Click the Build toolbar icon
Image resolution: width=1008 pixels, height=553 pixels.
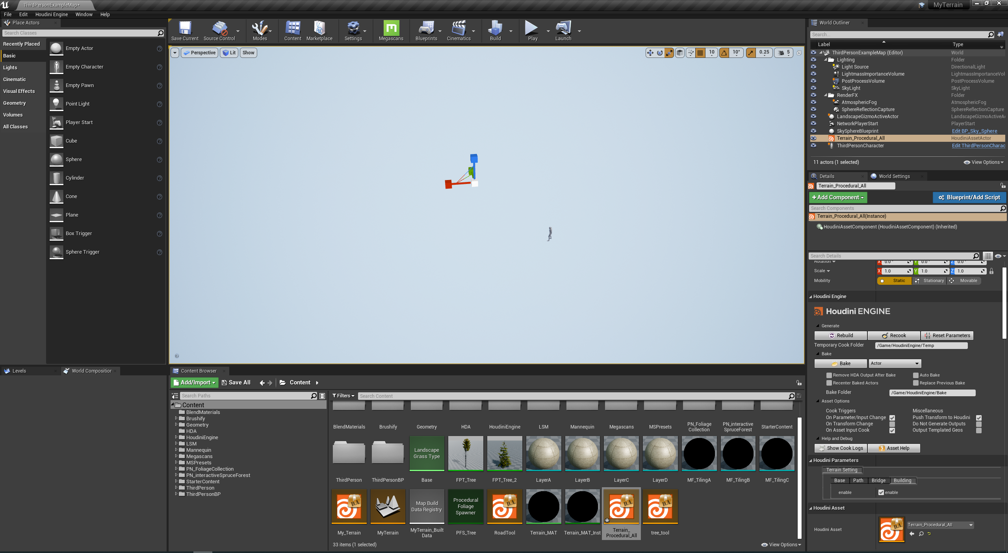[495, 31]
